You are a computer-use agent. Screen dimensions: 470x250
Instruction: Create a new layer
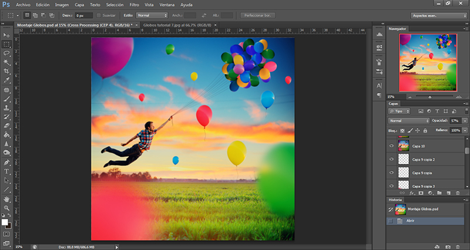click(x=448, y=193)
